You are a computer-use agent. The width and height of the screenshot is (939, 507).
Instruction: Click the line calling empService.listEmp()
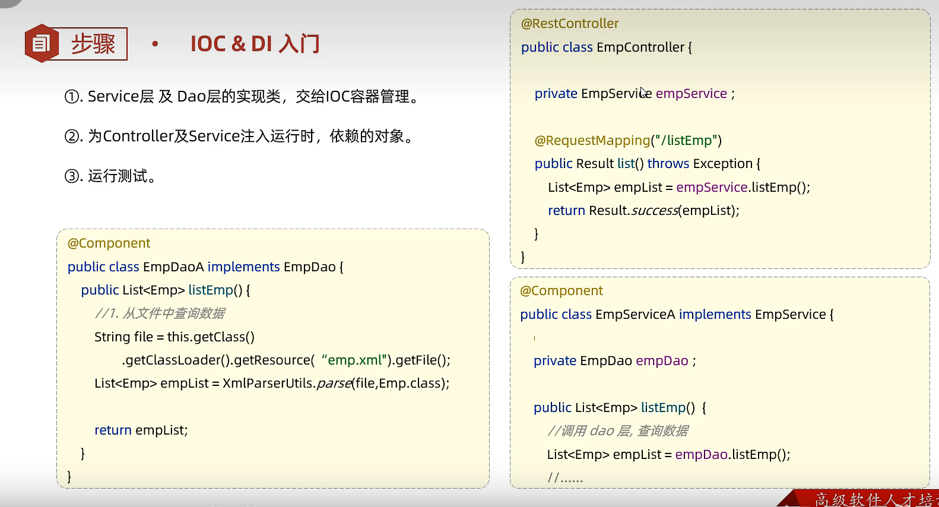pos(679,188)
